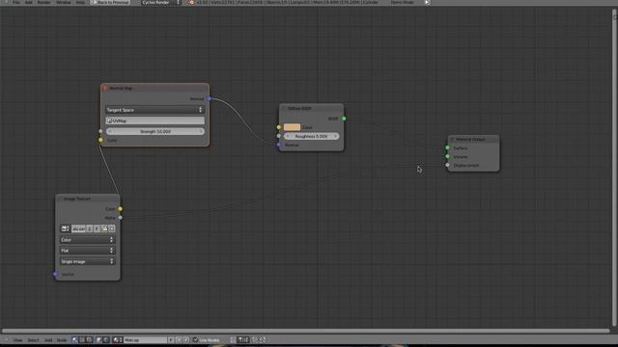
Task: Open the Color space dropdown in Image Texture
Action: point(87,240)
